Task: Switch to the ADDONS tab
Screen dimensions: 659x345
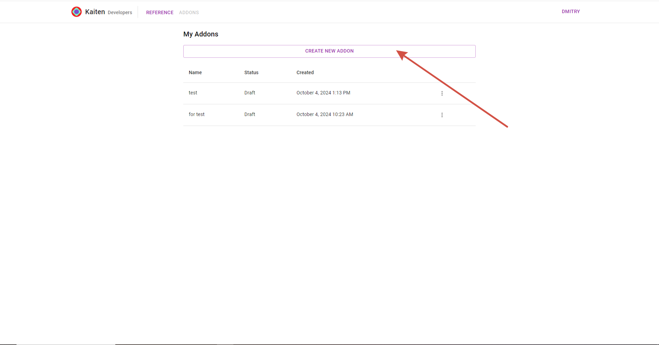Action: click(x=188, y=12)
